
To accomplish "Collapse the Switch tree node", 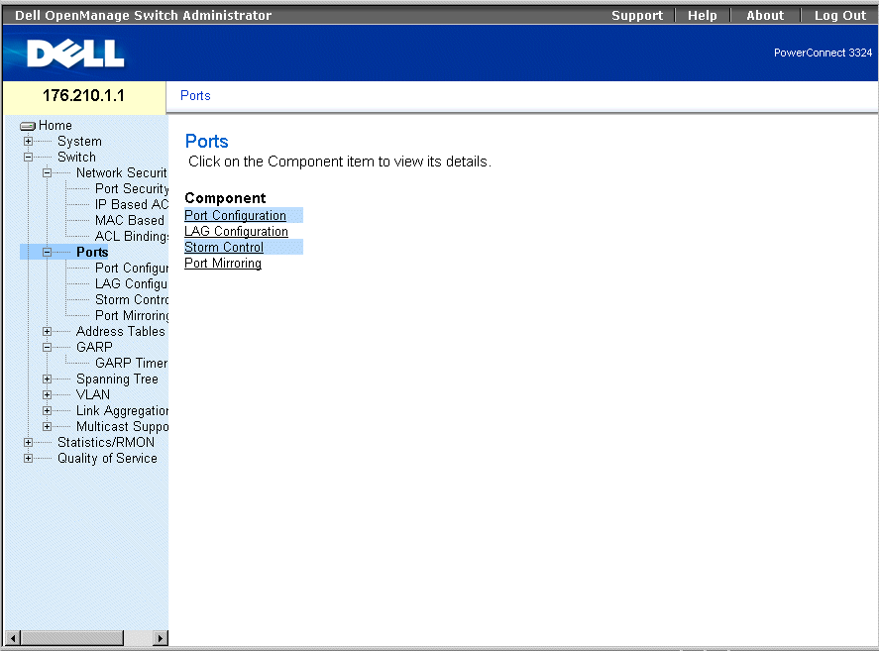I will (28, 157).
